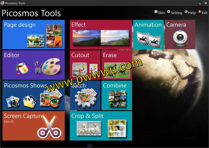Click the puppies image in Crop & Split

click(89, 128)
